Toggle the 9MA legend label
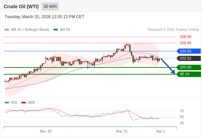The width and height of the screenshot is (202, 137). 31,103
